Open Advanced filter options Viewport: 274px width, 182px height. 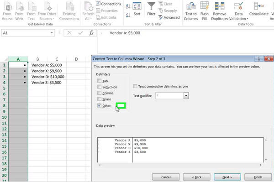tap(169, 17)
